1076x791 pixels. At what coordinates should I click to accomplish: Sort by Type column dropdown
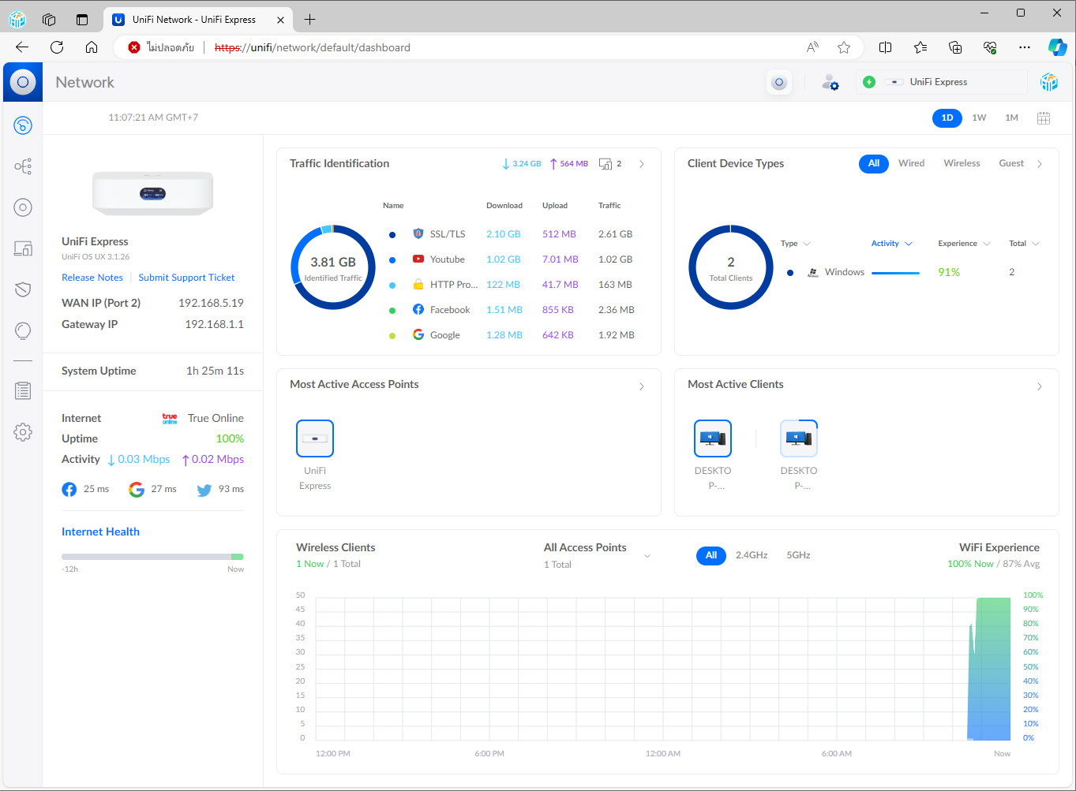pyautogui.click(x=796, y=244)
